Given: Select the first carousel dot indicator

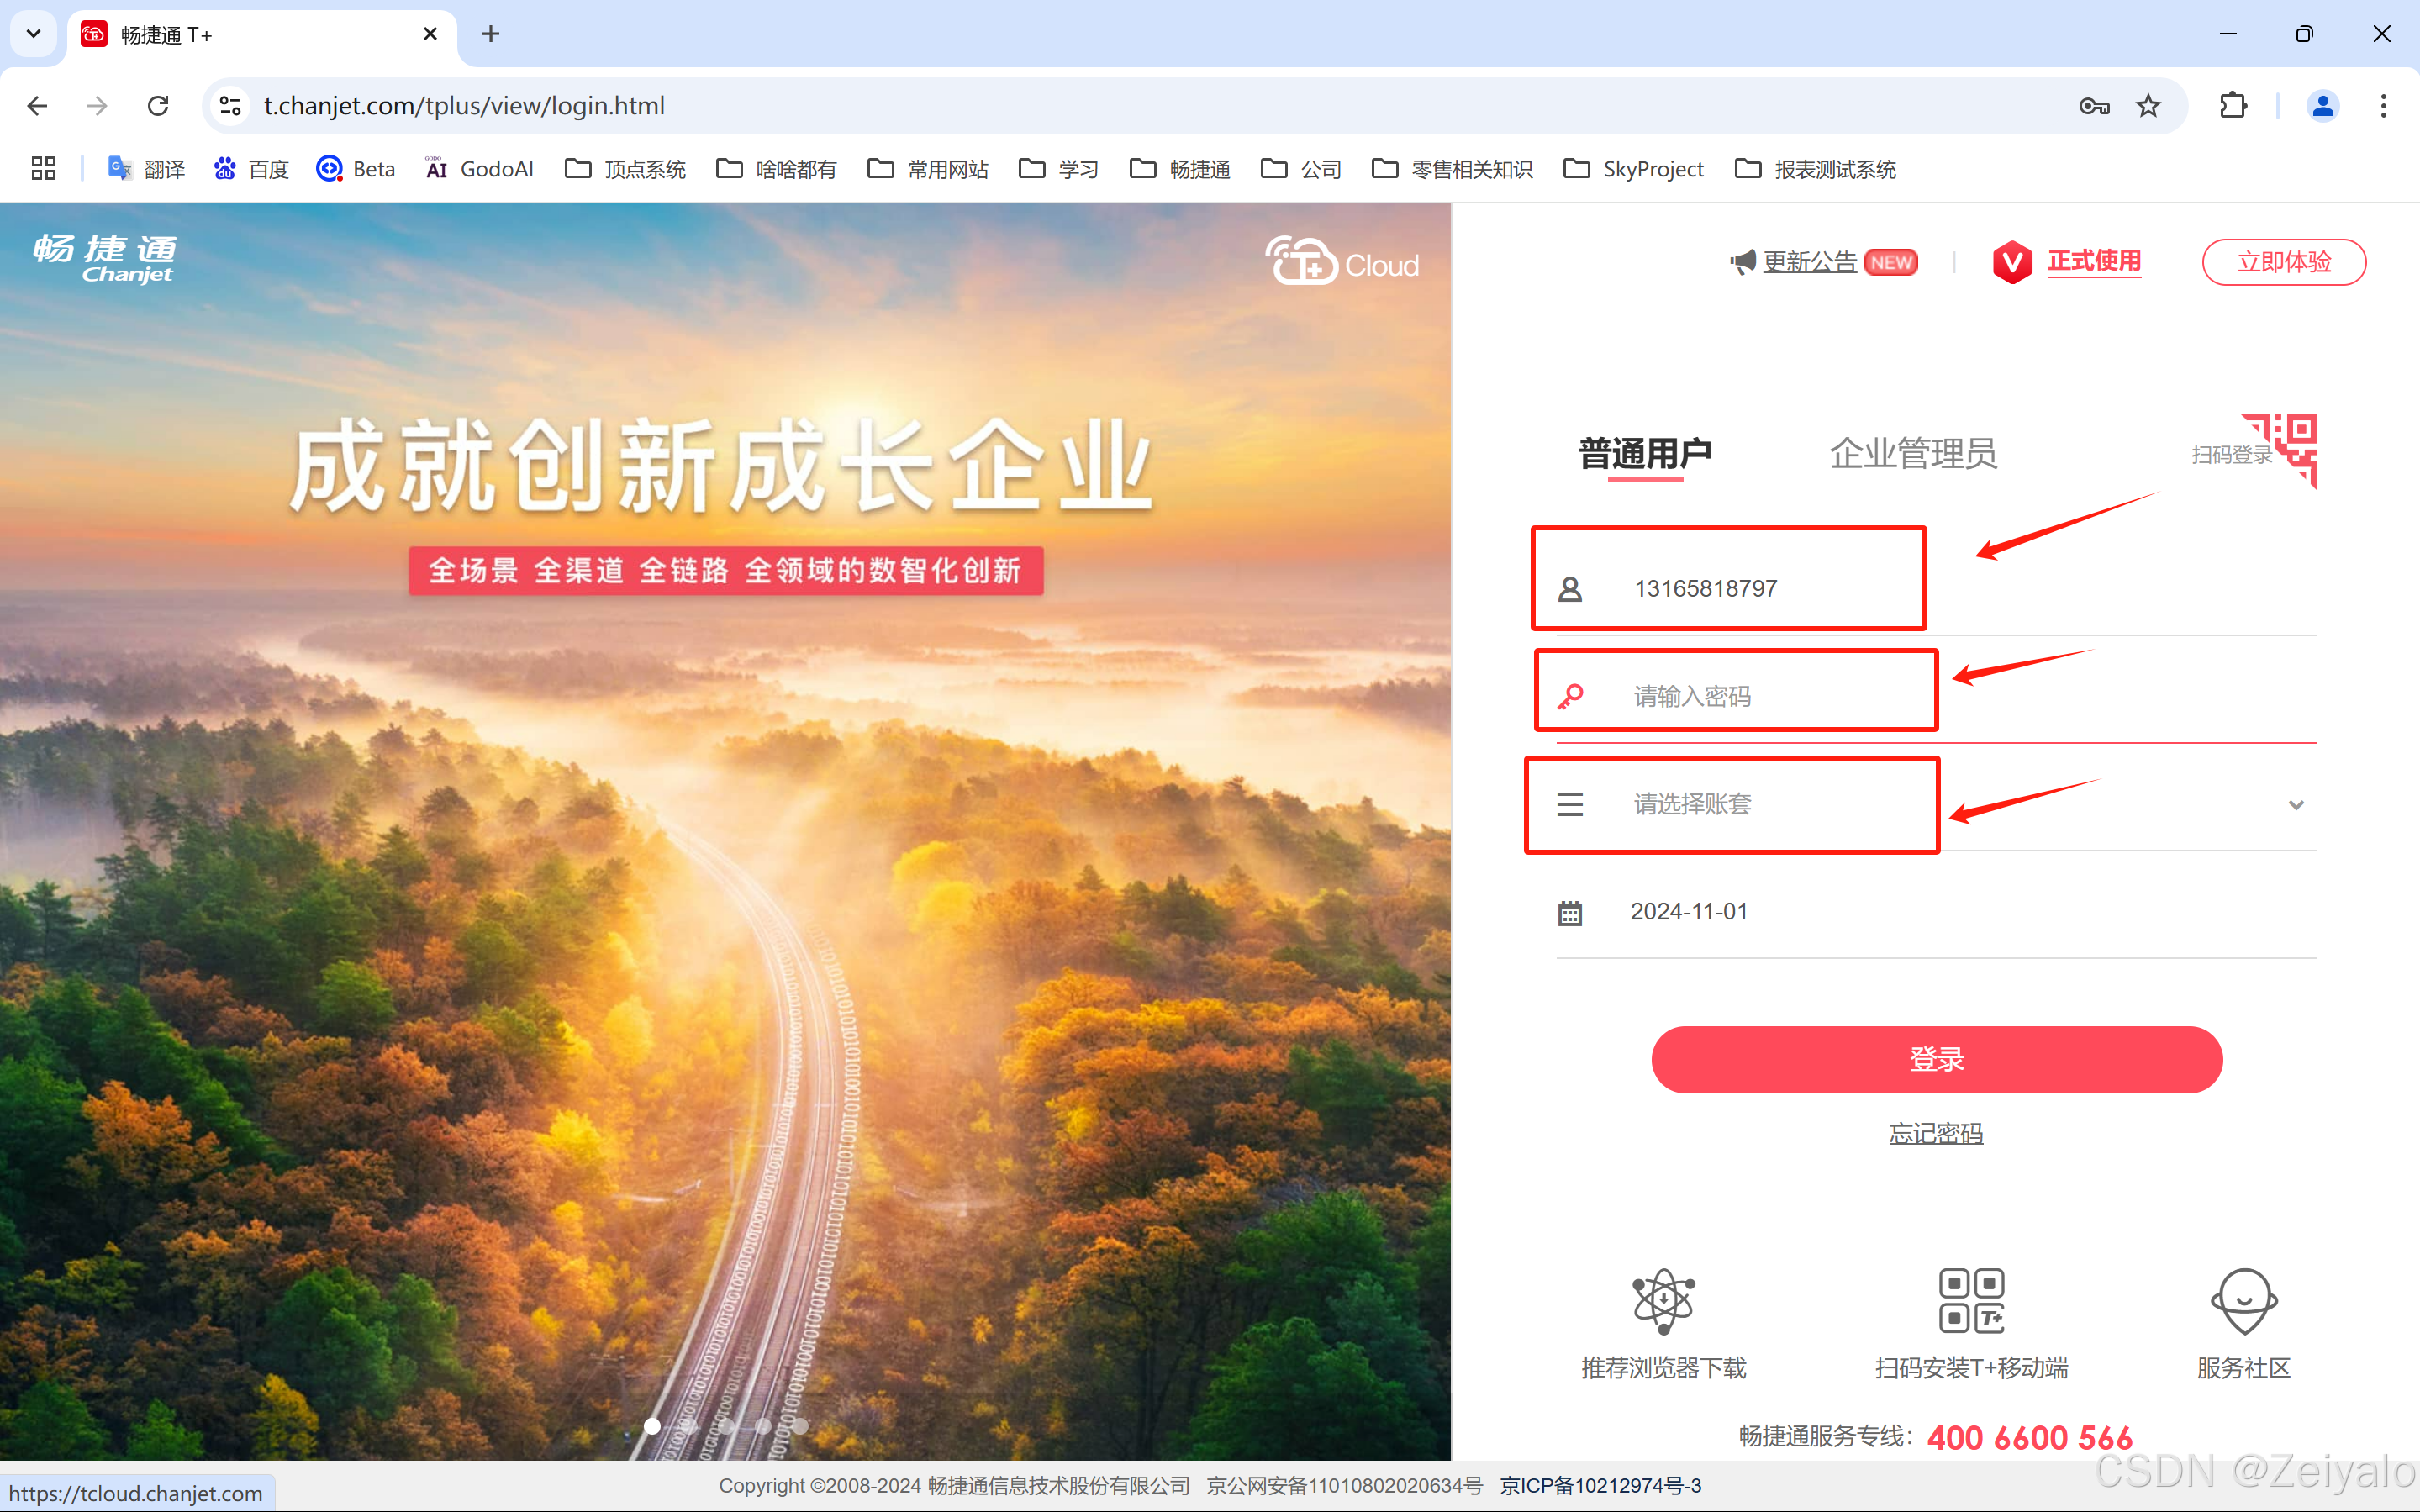Looking at the screenshot, I should click(x=652, y=1426).
